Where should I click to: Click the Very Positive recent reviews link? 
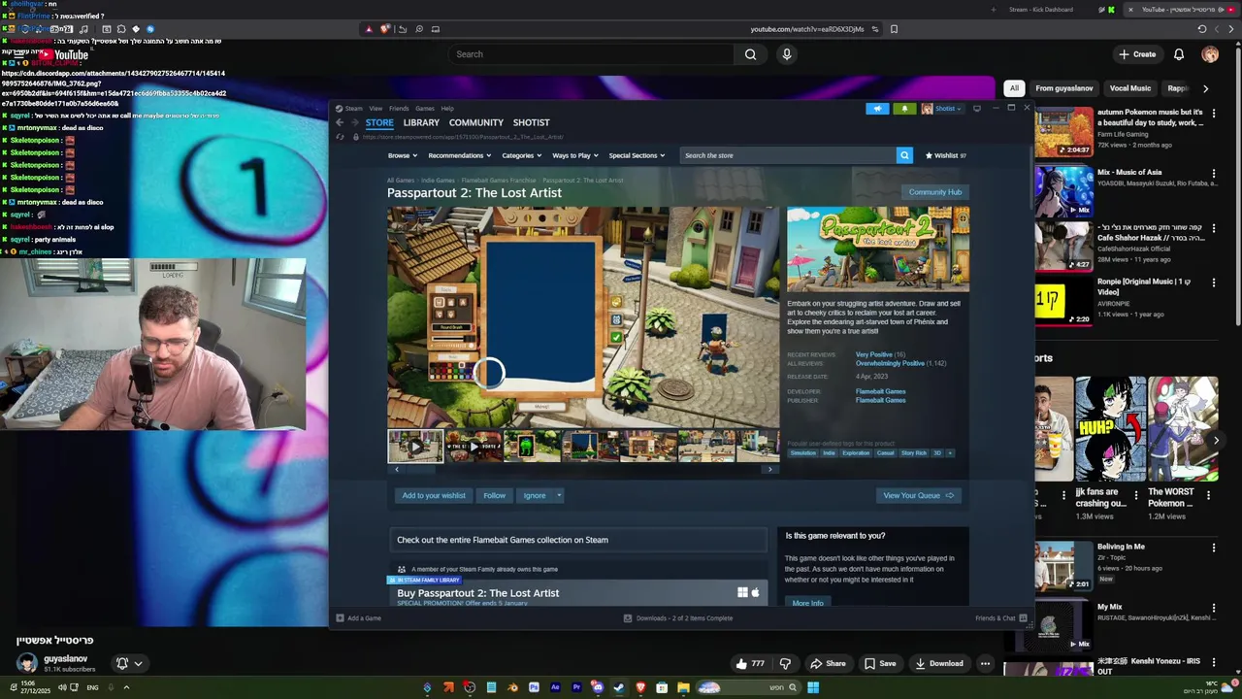point(873,354)
